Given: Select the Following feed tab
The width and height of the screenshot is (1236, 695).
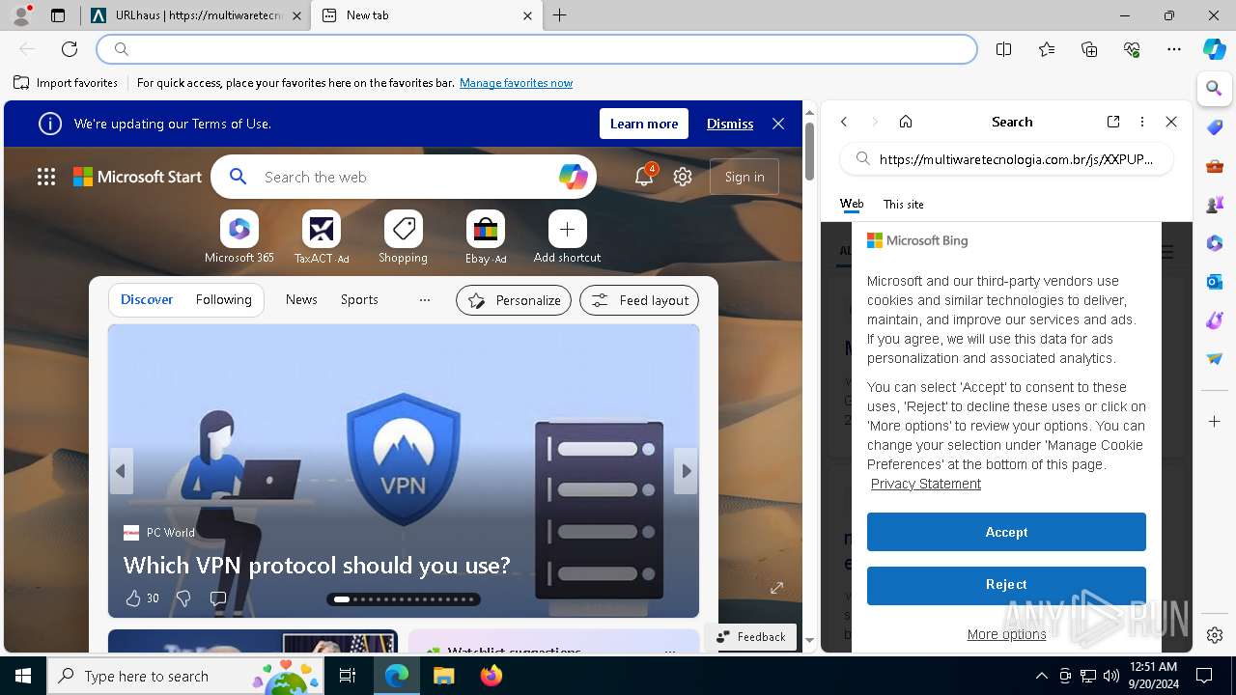Looking at the screenshot, I should click(x=224, y=299).
